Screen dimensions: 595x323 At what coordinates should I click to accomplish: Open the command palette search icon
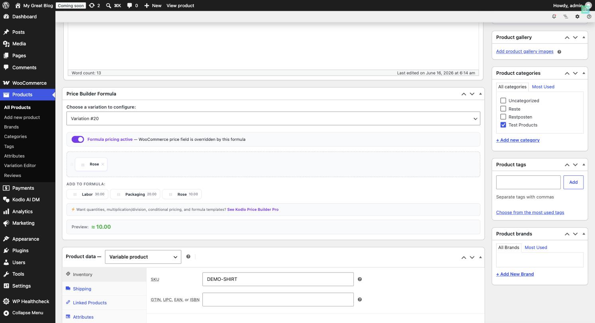point(114,6)
